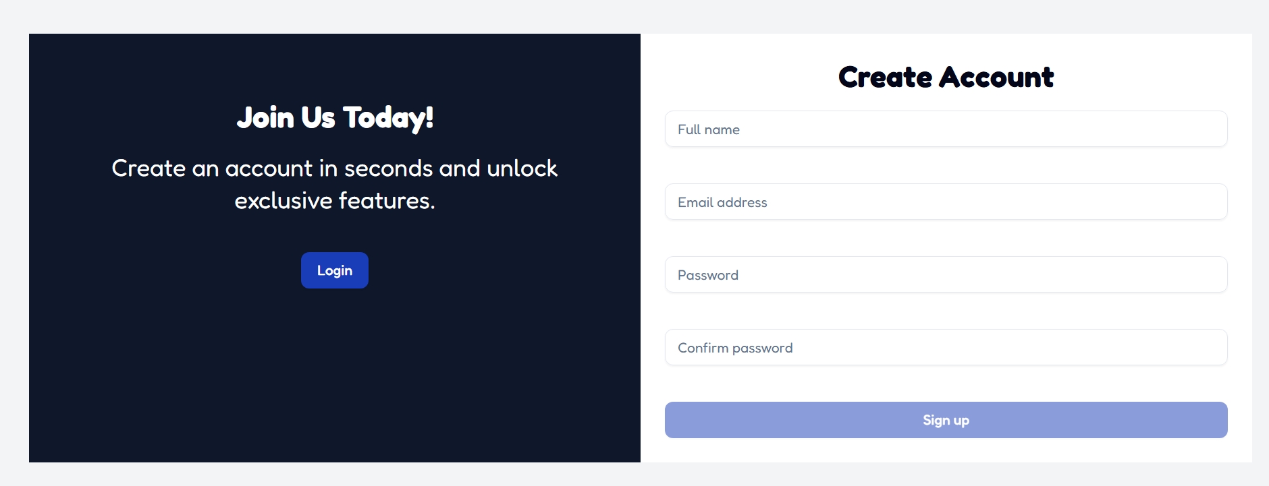Open login via the Login label

click(335, 270)
